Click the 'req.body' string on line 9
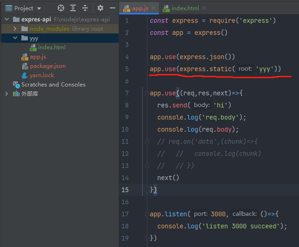The image size is (299, 247). [x=220, y=117]
